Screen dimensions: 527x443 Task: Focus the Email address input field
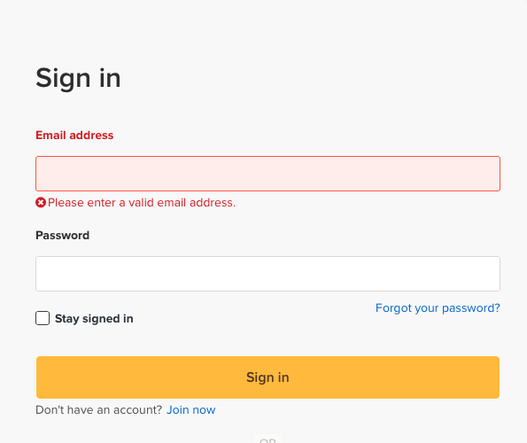(x=267, y=174)
